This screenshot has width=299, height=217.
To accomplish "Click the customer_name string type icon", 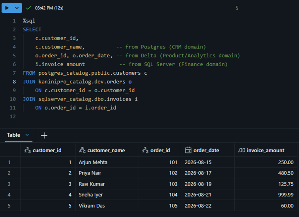I will click(x=82, y=150).
